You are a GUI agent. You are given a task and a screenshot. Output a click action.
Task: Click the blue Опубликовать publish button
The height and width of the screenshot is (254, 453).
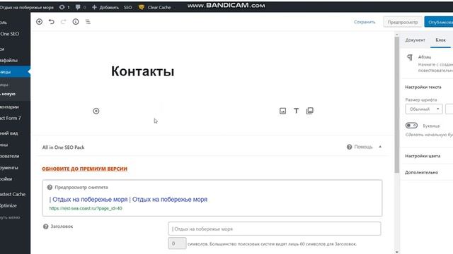pos(439,22)
